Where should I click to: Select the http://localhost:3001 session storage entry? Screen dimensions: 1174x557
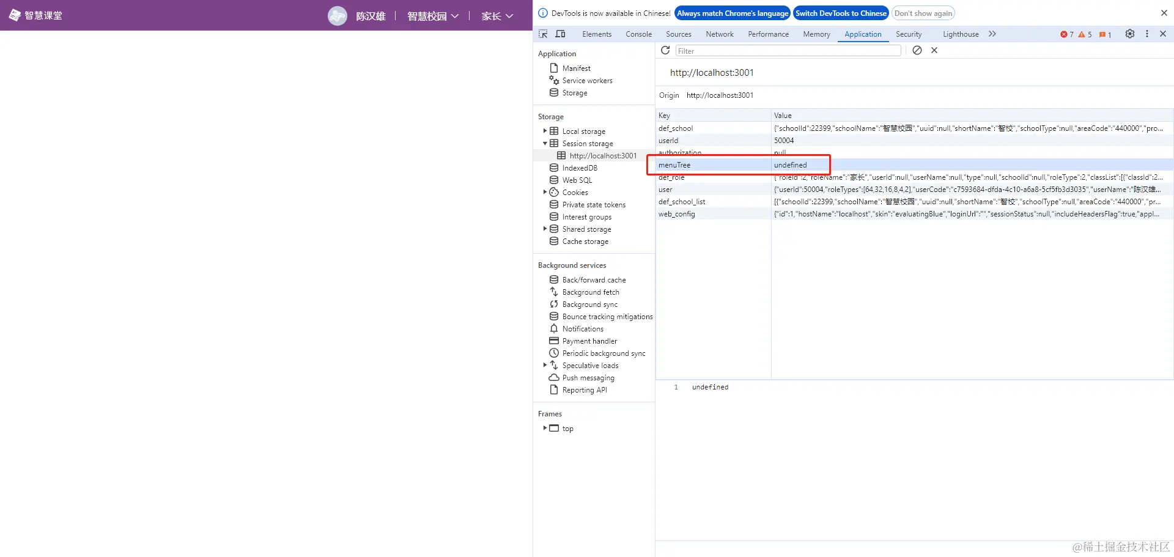603,156
